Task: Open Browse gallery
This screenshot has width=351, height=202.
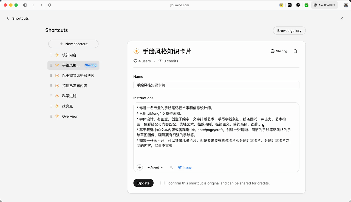Action: 289,31
